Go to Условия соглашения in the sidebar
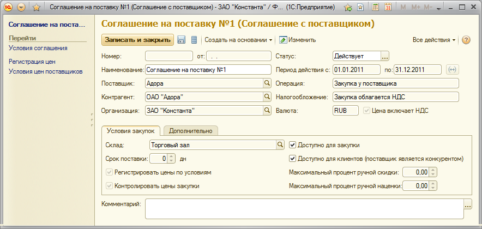The height and width of the screenshot is (229, 482). [x=38, y=49]
